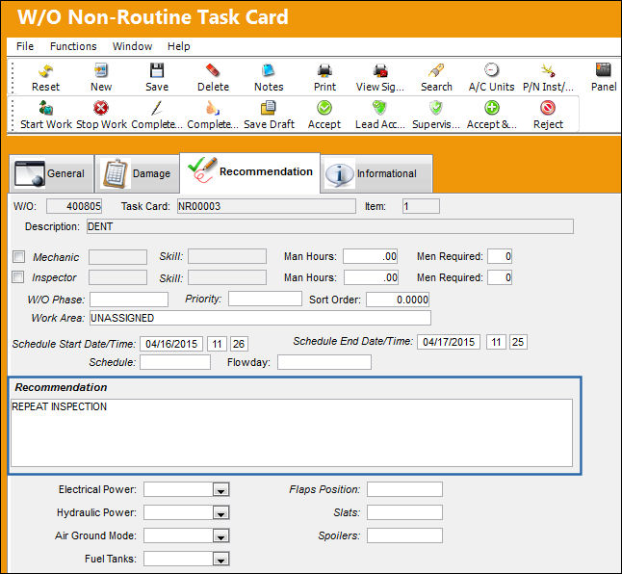Click the Accept &... plus icon
This screenshot has width=622, height=574.
[491, 108]
